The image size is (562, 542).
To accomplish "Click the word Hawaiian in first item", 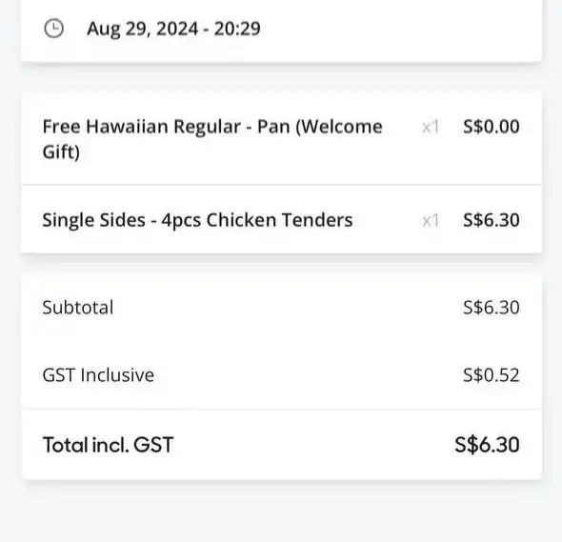I will point(127,127).
